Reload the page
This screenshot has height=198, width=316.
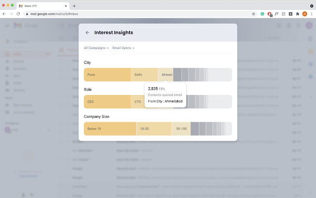point(19,14)
